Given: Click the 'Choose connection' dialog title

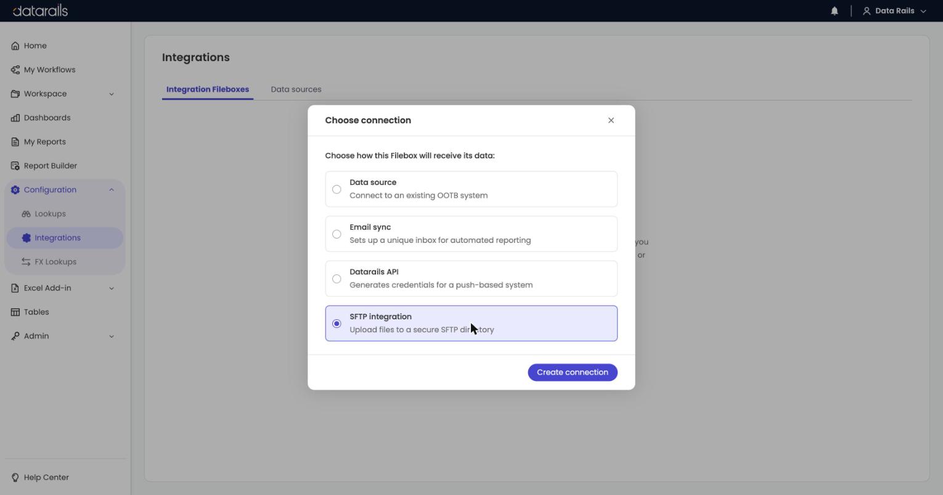Looking at the screenshot, I should click(368, 120).
